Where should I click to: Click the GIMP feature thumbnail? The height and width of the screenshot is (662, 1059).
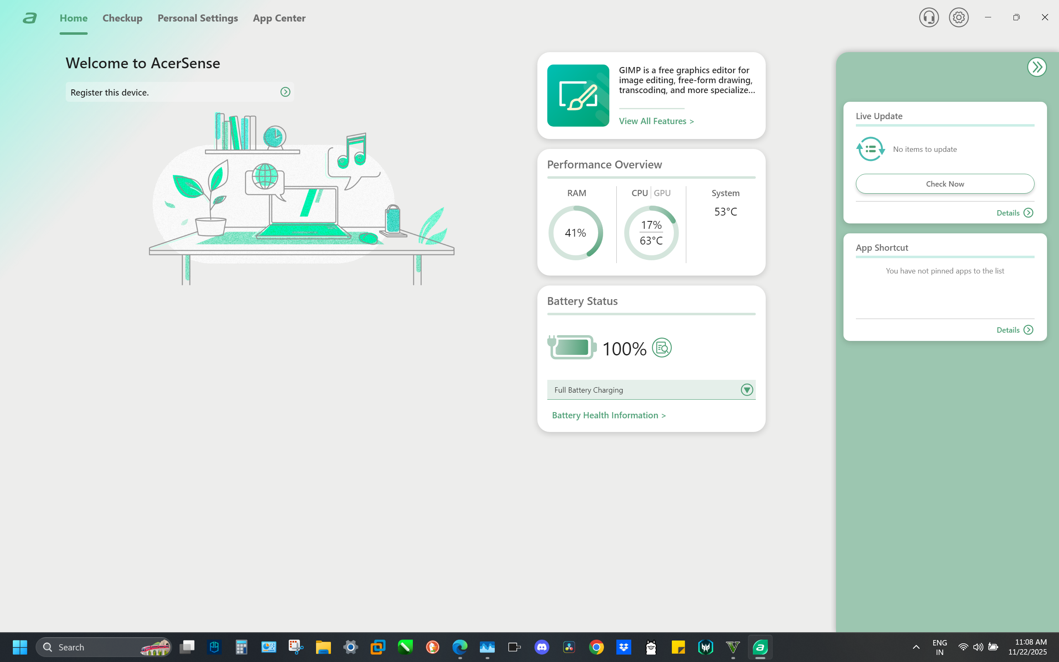point(578,96)
